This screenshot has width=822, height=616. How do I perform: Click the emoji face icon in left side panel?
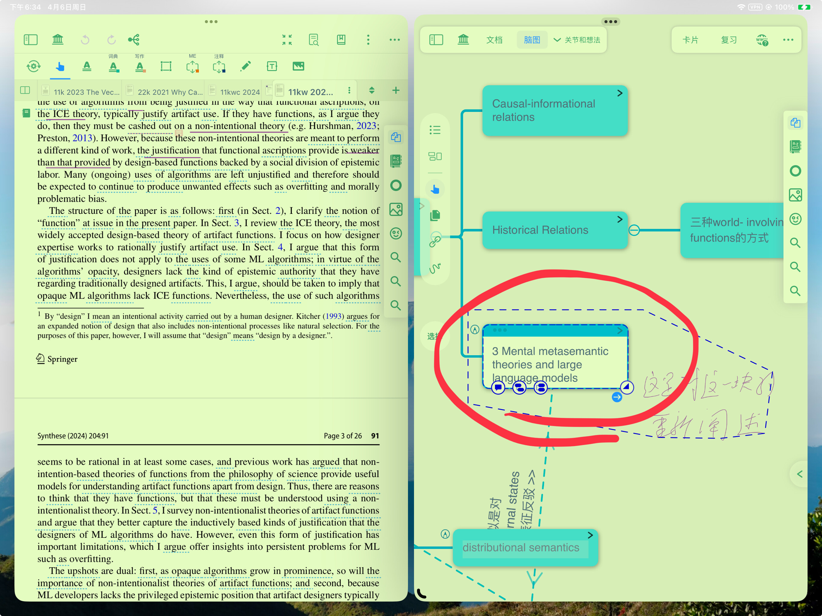[396, 233]
